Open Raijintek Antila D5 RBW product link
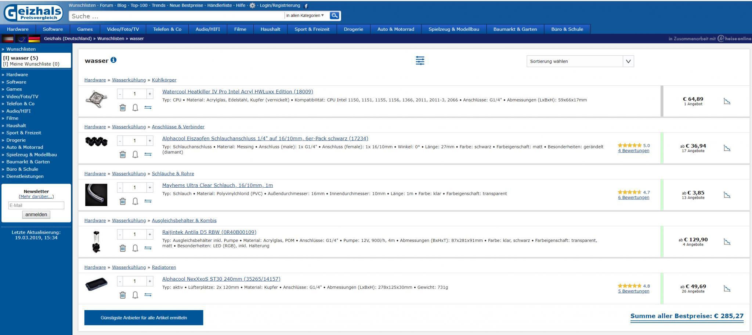The image size is (752, 335). pos(209,232)
